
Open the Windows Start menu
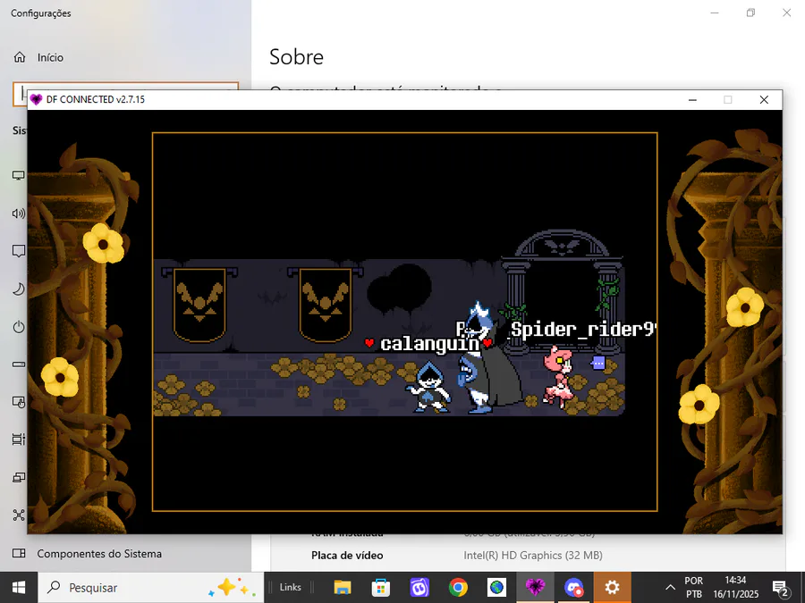tap(19, 588)
